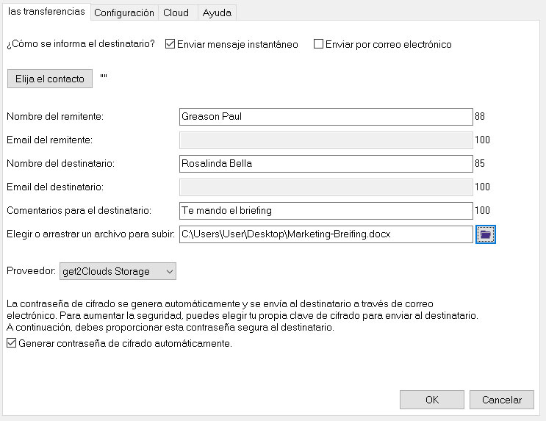The height and width of the screenshot is (421, 546).
Task: Toggle 'Generar contraseña de cifrado automáticamente'
Action: click(x=11, y=343)
